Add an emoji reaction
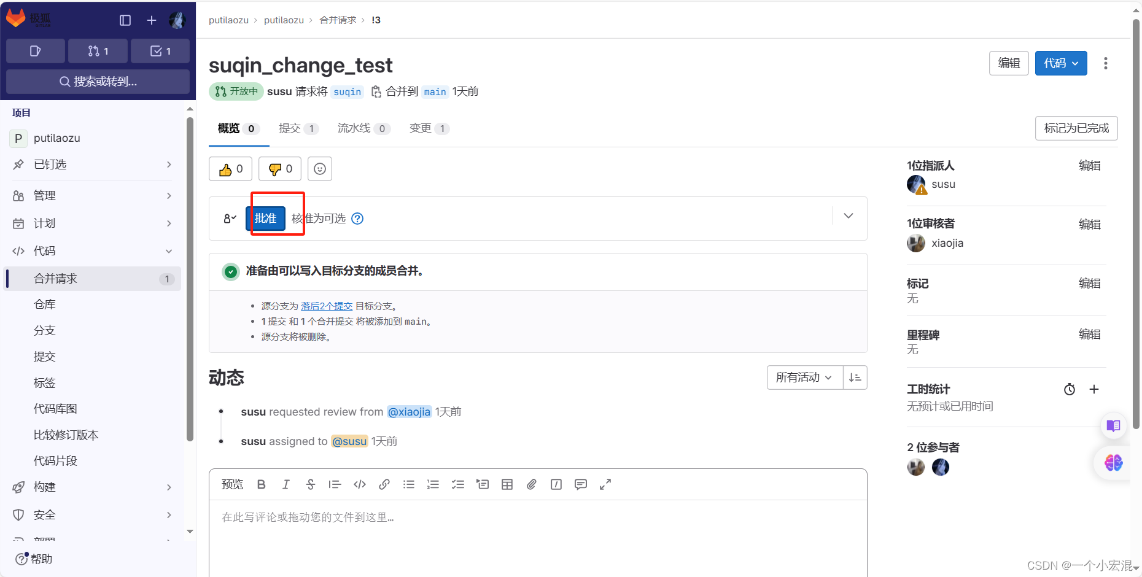The image size is (1142, 577). coord(320,169)
